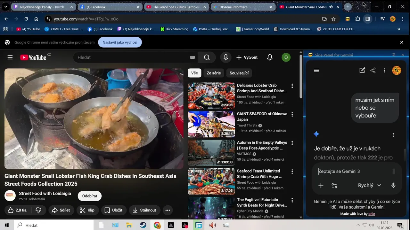This screenshot has width=410, height=230.
Task: Click the Klip clip button
Action: [x=87, y=210]
